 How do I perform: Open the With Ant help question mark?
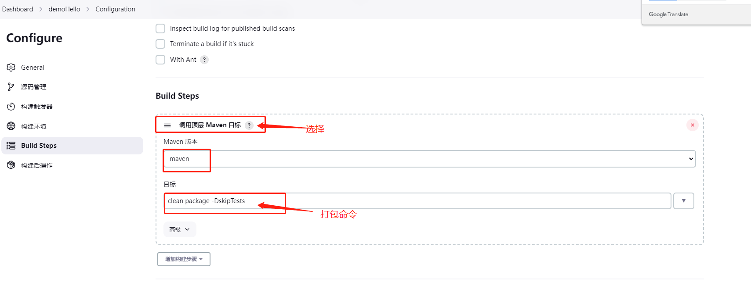204,60
